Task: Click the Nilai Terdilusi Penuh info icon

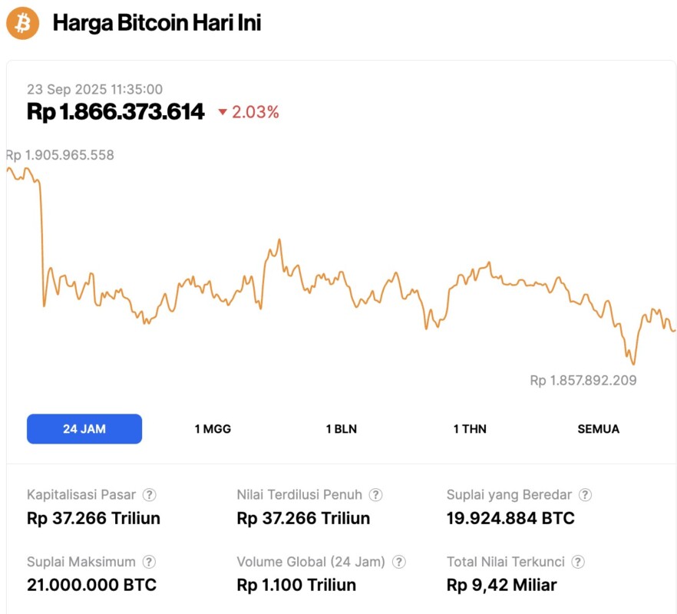Action: point(376,495)
